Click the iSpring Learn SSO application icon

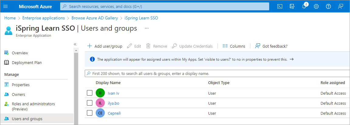click(x=9, y=31)
